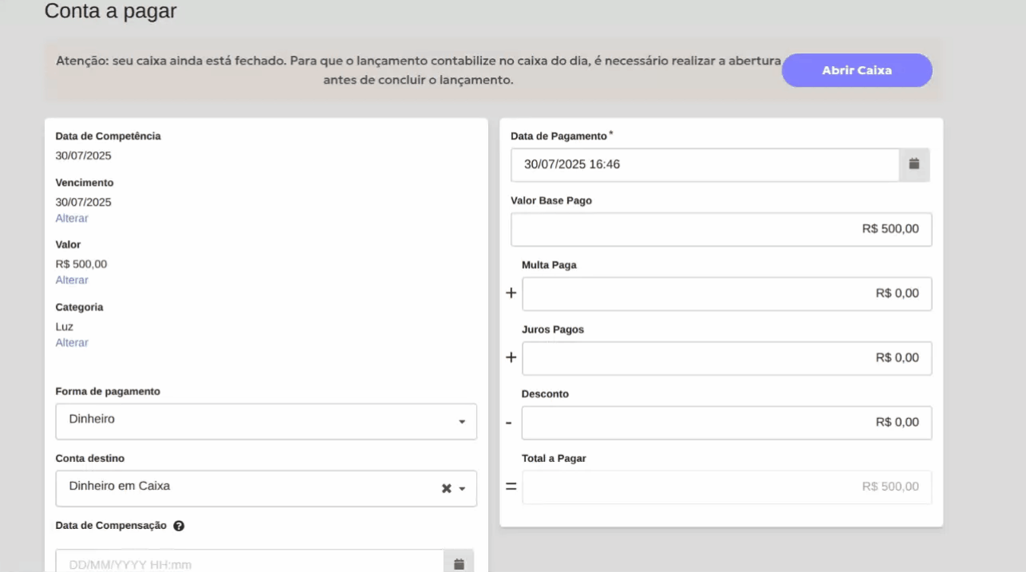Click the Data de Pagamento date field

(x=704, y=164)
